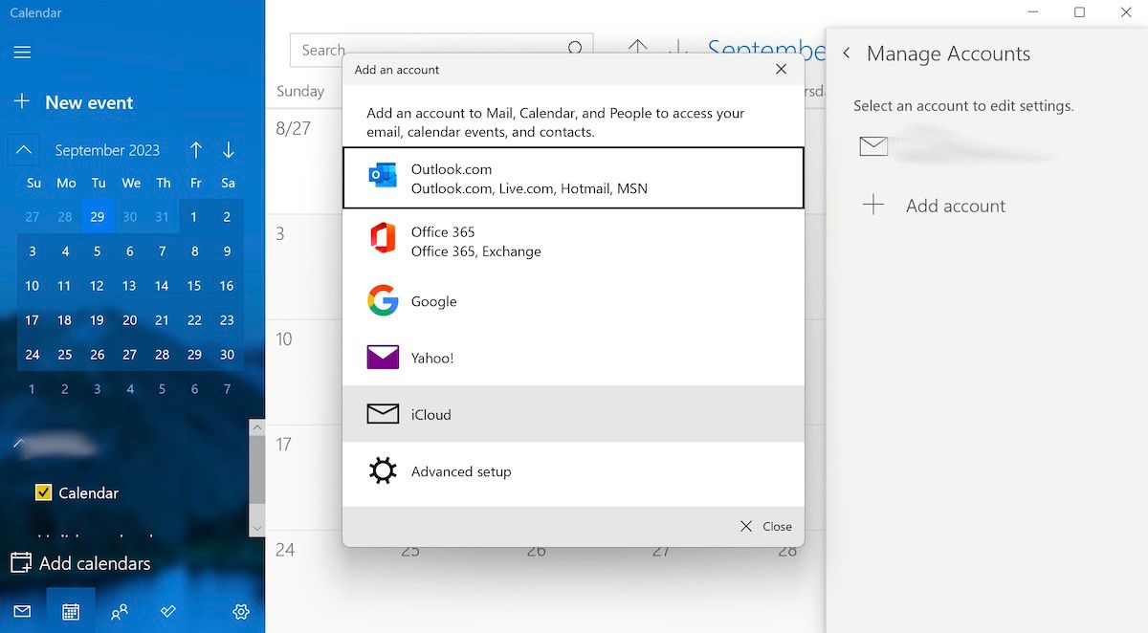This screenshot has width=1148, height=633.
Task: Go to next month with down arrow
Action: tap(228, 150)
